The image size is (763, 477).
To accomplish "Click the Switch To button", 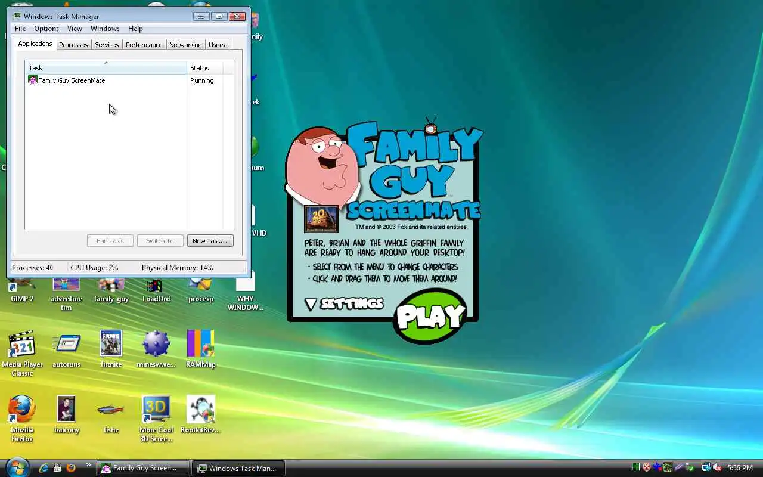I will 160,241.
